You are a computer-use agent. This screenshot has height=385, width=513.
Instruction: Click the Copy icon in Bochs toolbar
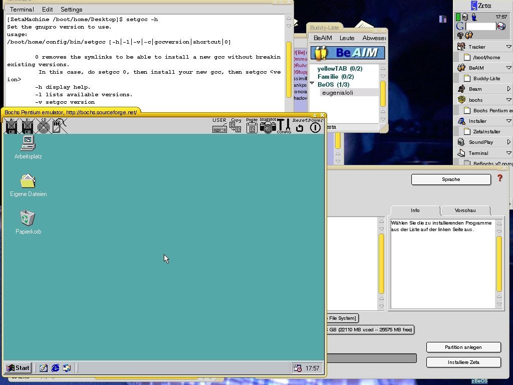coord(235,125)
